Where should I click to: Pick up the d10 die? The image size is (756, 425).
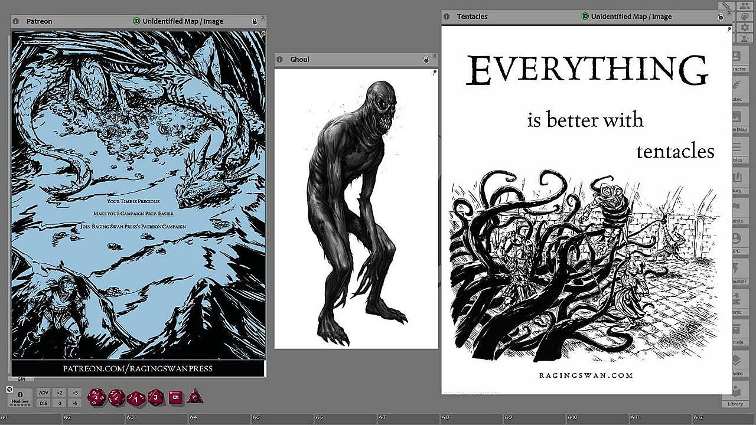point(136,397)
